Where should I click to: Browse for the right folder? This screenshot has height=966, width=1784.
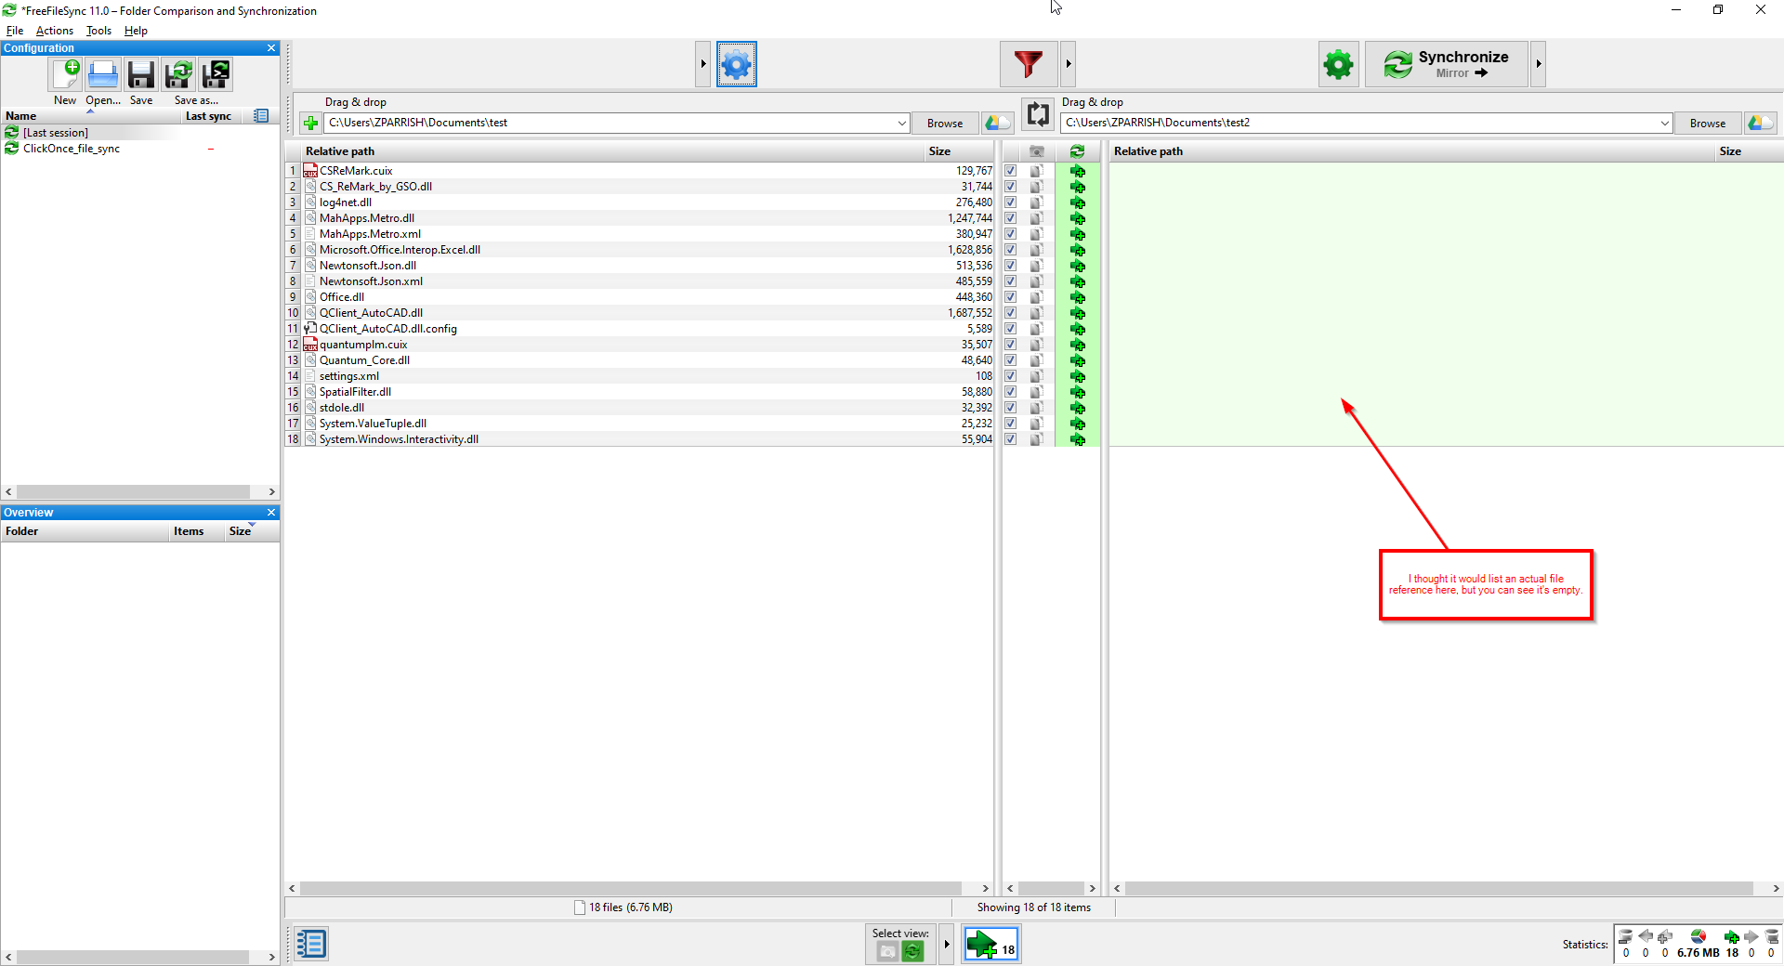pos(1708,123)
